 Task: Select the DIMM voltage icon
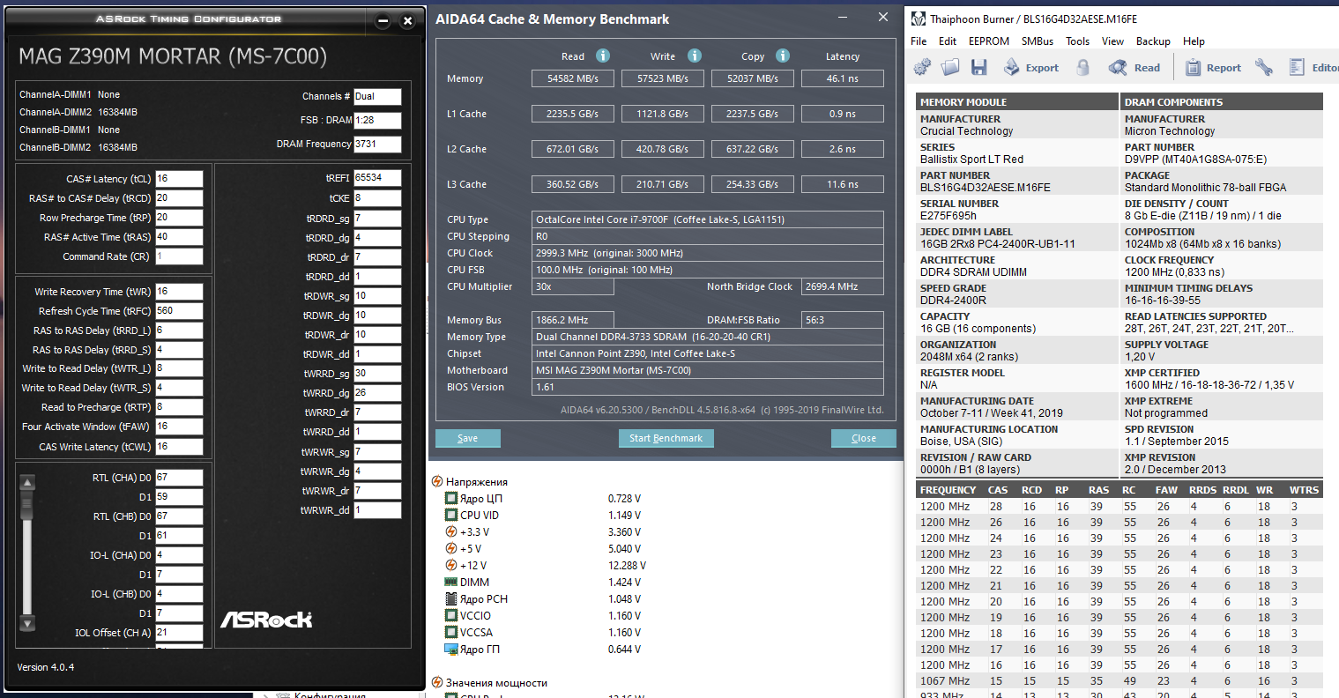pyautogui.click(x=451, y=582)
